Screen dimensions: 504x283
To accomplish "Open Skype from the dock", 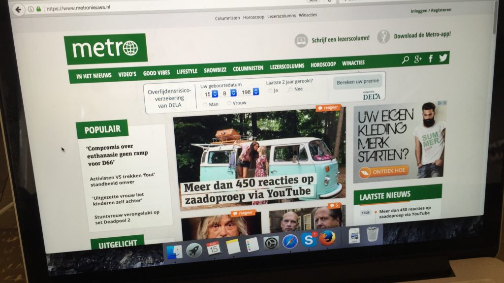I will [309, 240].
